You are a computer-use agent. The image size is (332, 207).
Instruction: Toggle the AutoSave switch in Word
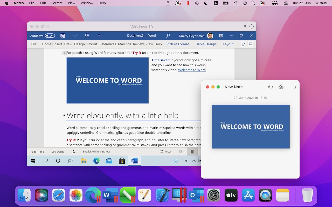pos(50,36)
